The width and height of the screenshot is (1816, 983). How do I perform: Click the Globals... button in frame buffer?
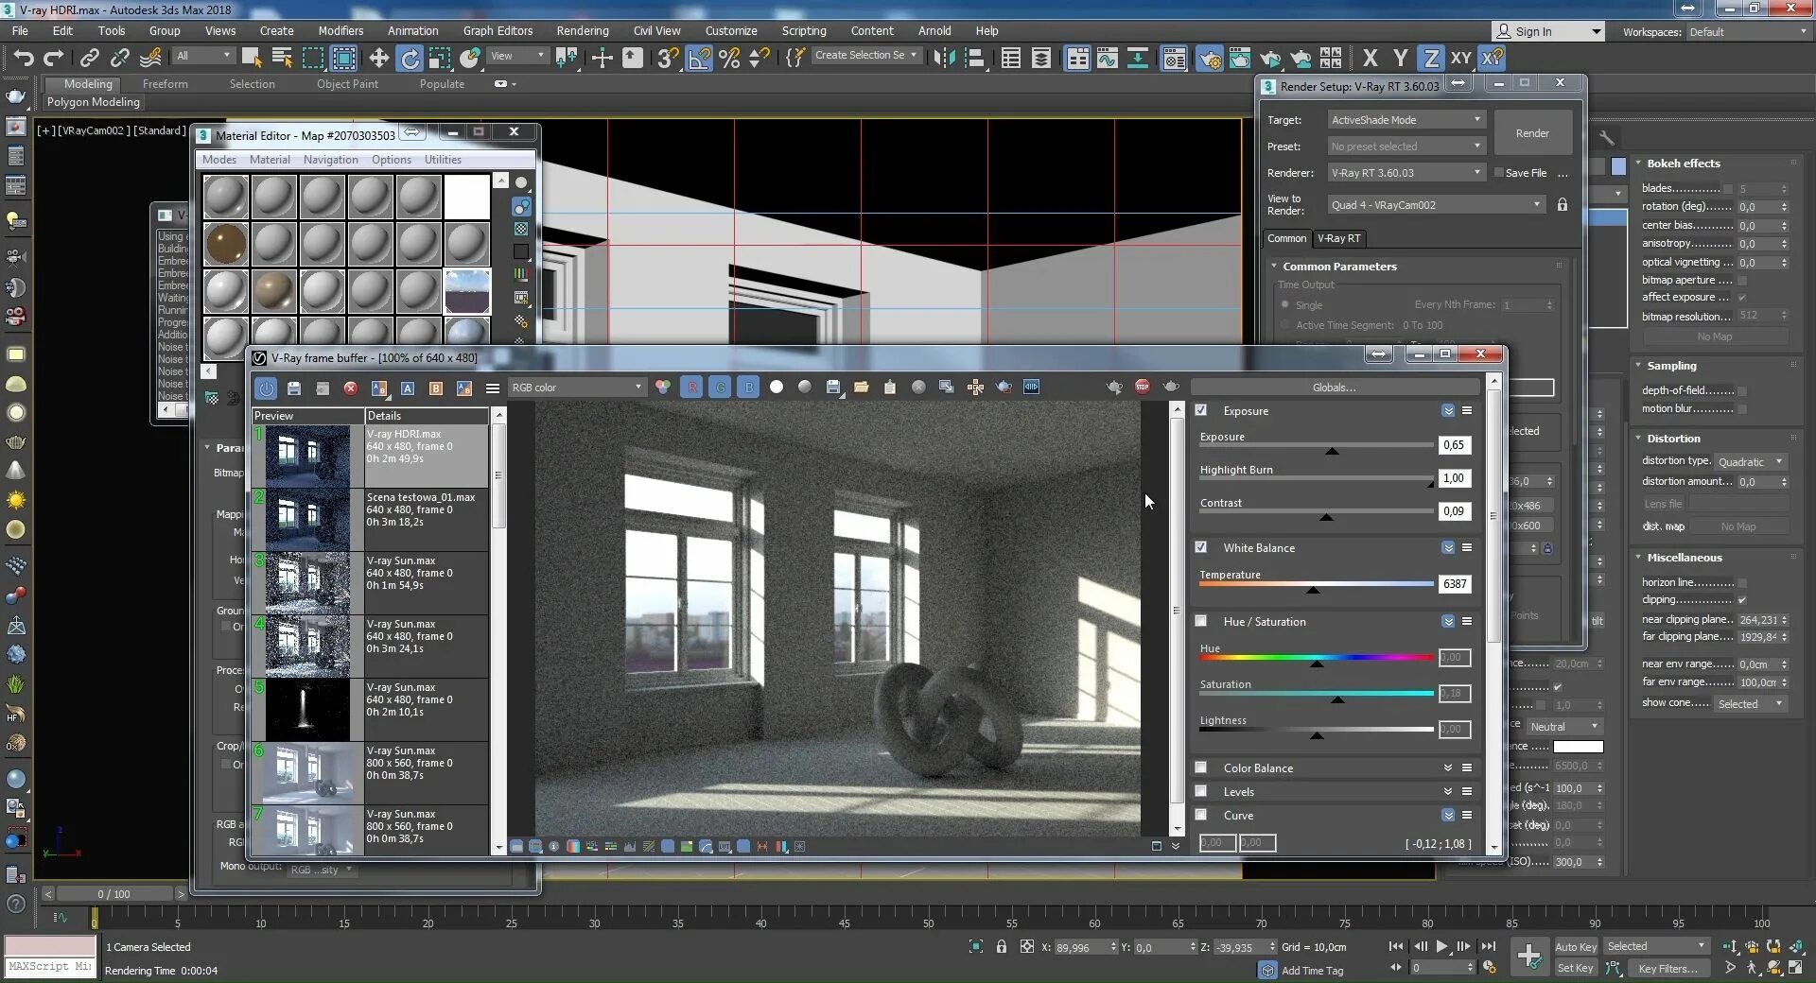(x=1334, y=388)
